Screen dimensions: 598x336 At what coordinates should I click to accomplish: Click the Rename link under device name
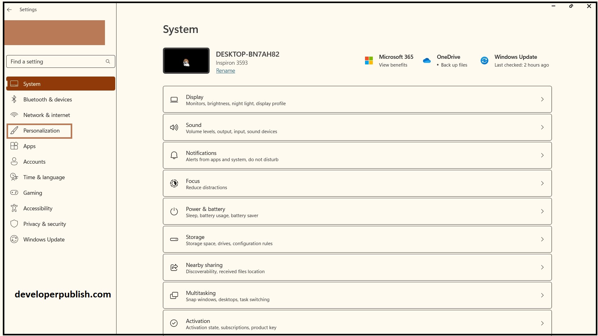(225, 71)
